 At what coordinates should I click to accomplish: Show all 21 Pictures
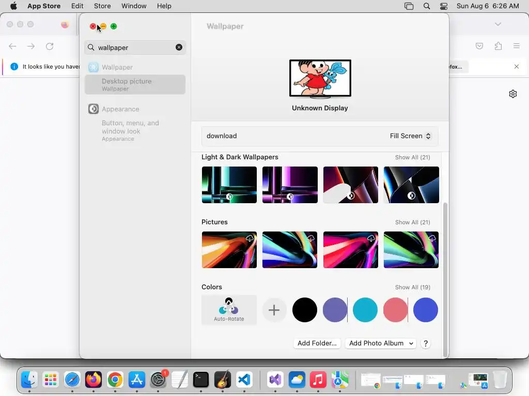click(x=413, y=222)
